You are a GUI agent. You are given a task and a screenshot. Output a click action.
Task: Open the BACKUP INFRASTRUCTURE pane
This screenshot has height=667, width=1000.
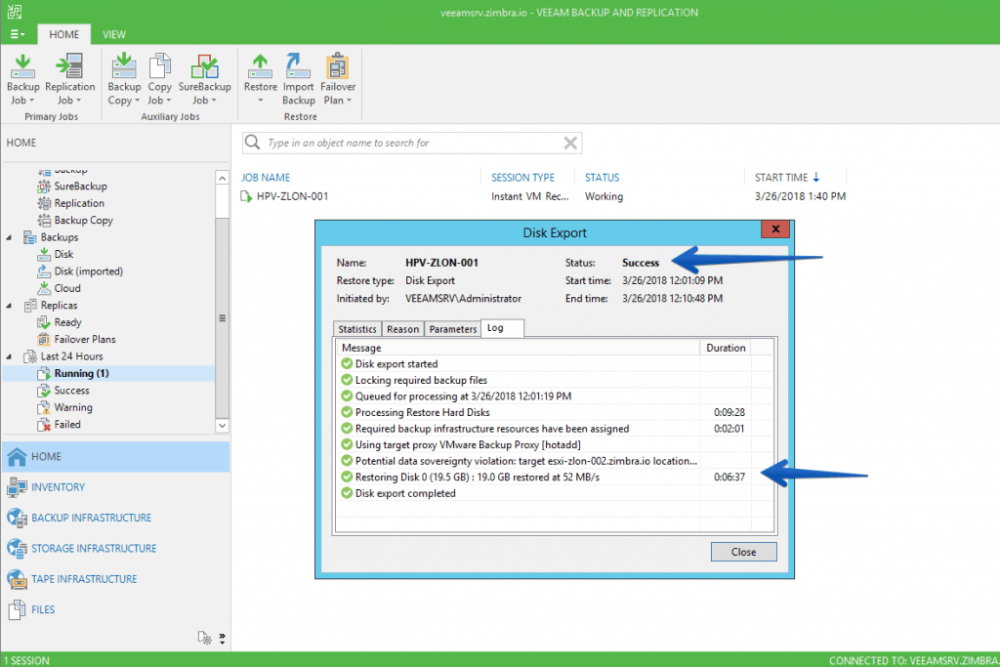pyautogui.click(x=115, y=518)
